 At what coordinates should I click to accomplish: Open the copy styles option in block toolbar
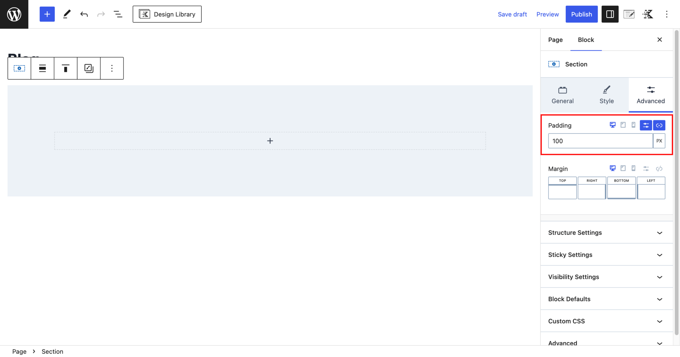(88, 68)
